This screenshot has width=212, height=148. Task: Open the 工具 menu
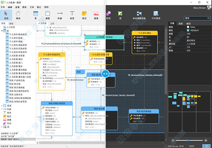point(32,7)
